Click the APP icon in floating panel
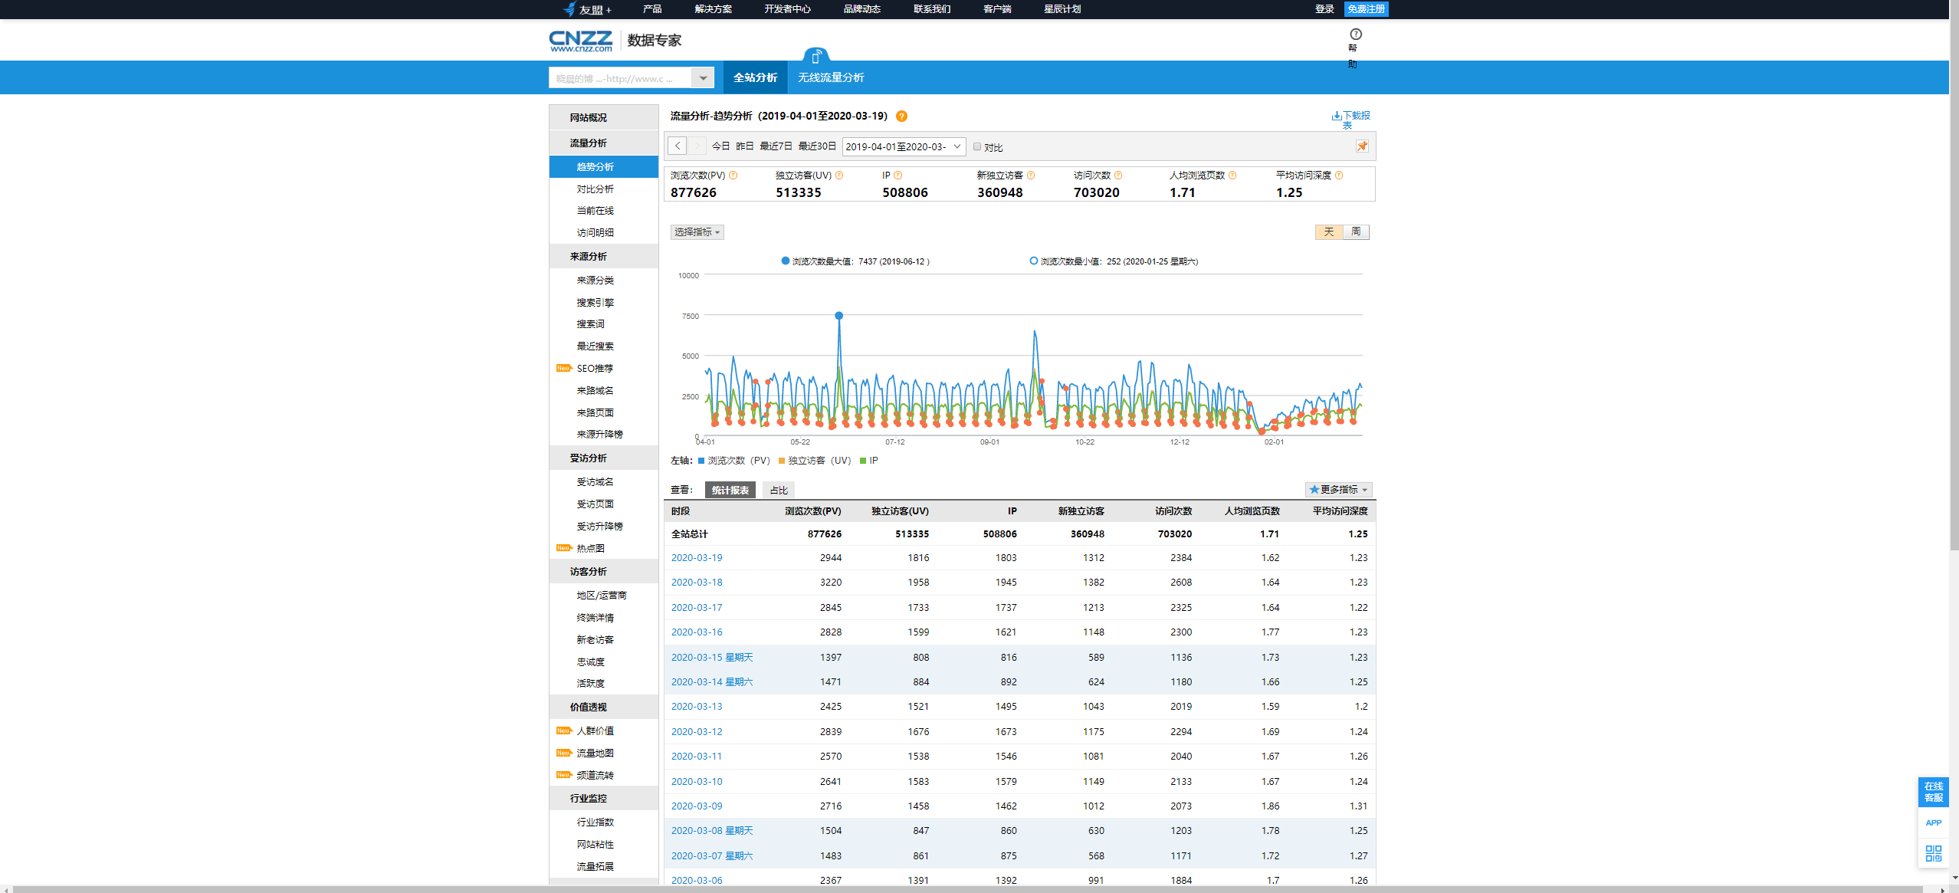Screen dimensions: 1959x893 pos(1933,822)
